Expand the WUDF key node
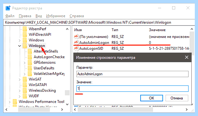198x116 pixels. tap(19, 96)
